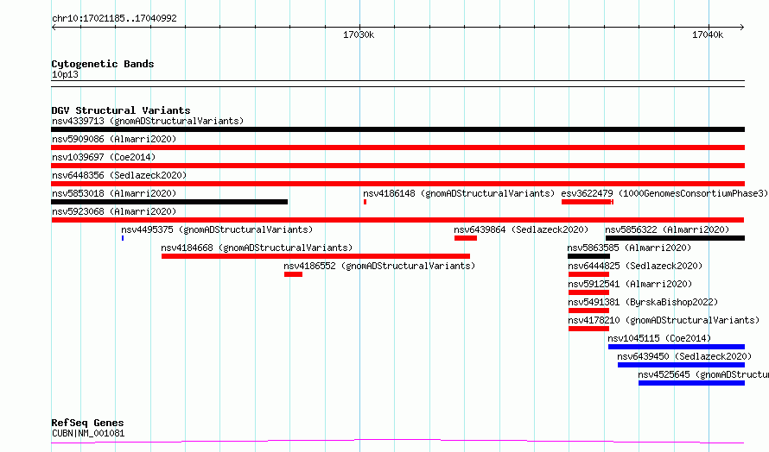Click the magenta CUBN gene line
The image size is (769, 452).
[x=397, y=442]
